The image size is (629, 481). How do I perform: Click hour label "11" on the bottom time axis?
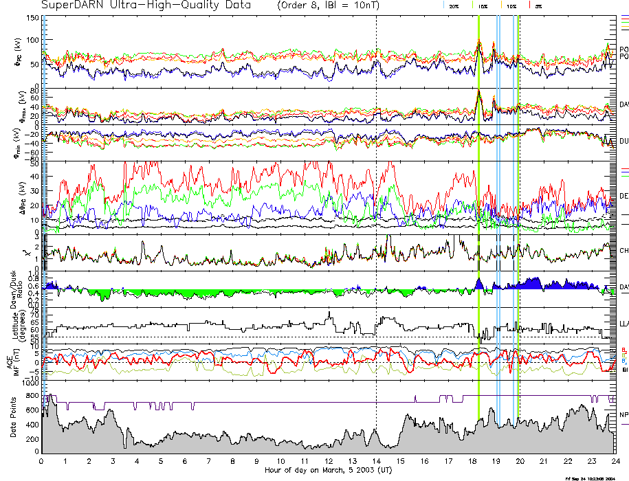(x=305, y=461)
